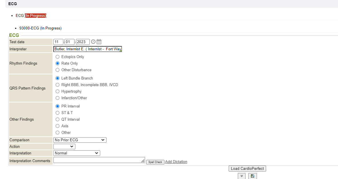The width and height of the screenshot is (338, 179).
Task: Open the calendar date picker icon
Action: point(99,42)
